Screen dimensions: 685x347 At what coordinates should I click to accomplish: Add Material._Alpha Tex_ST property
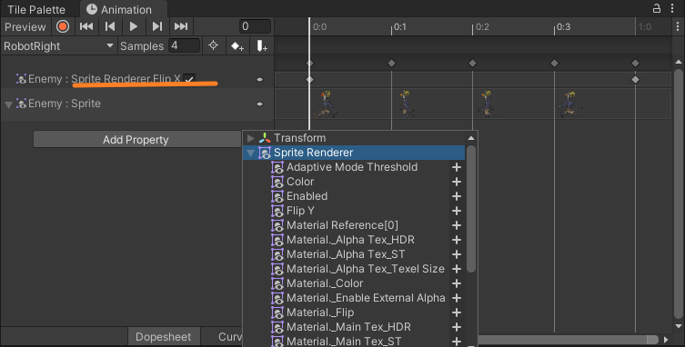click(x=457, y=254)
